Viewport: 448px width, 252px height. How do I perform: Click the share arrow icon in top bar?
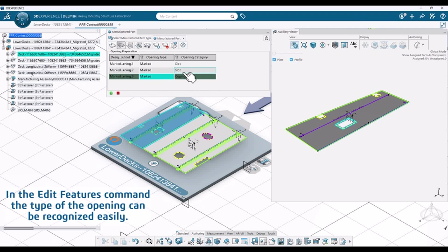[x=422, y=16]
